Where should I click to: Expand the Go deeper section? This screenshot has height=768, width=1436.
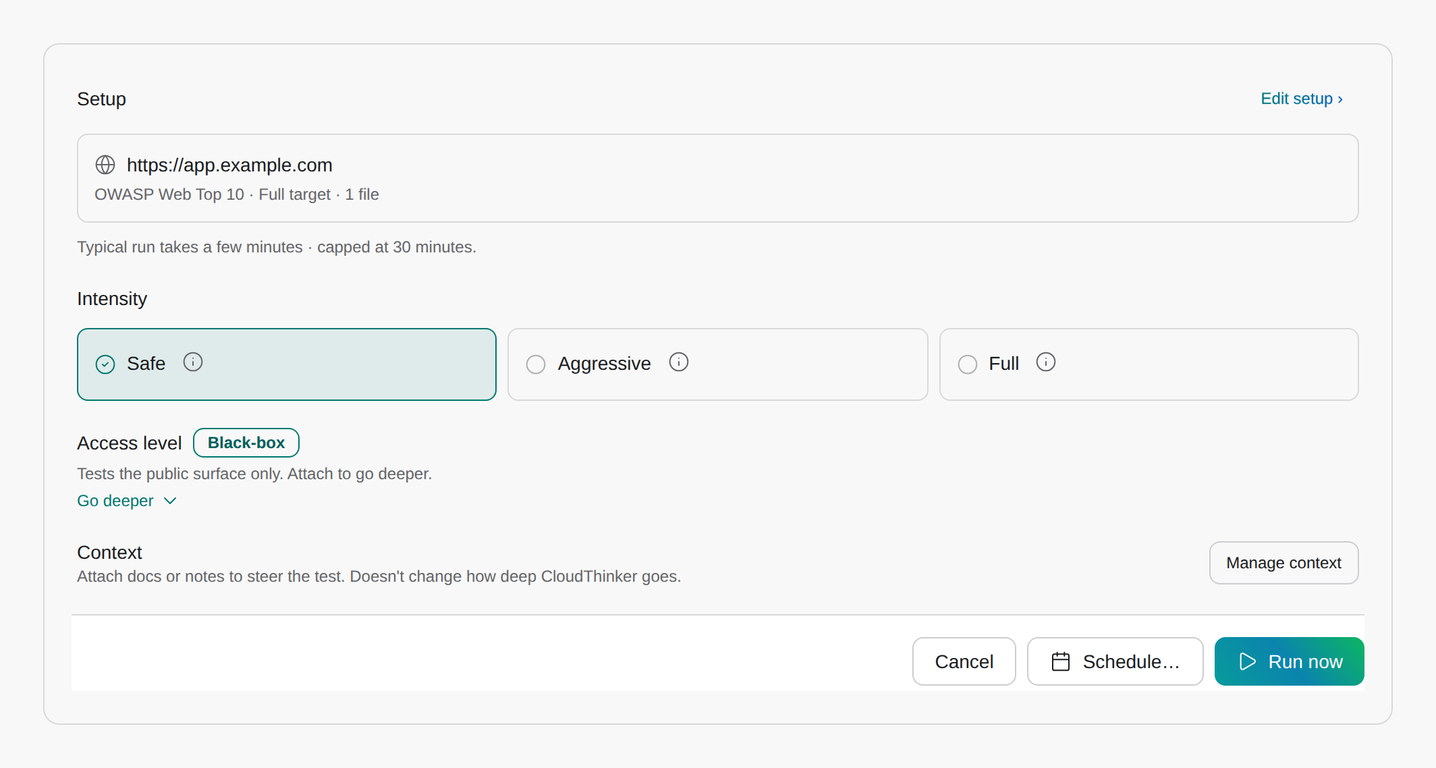click(x=127, y=501)
